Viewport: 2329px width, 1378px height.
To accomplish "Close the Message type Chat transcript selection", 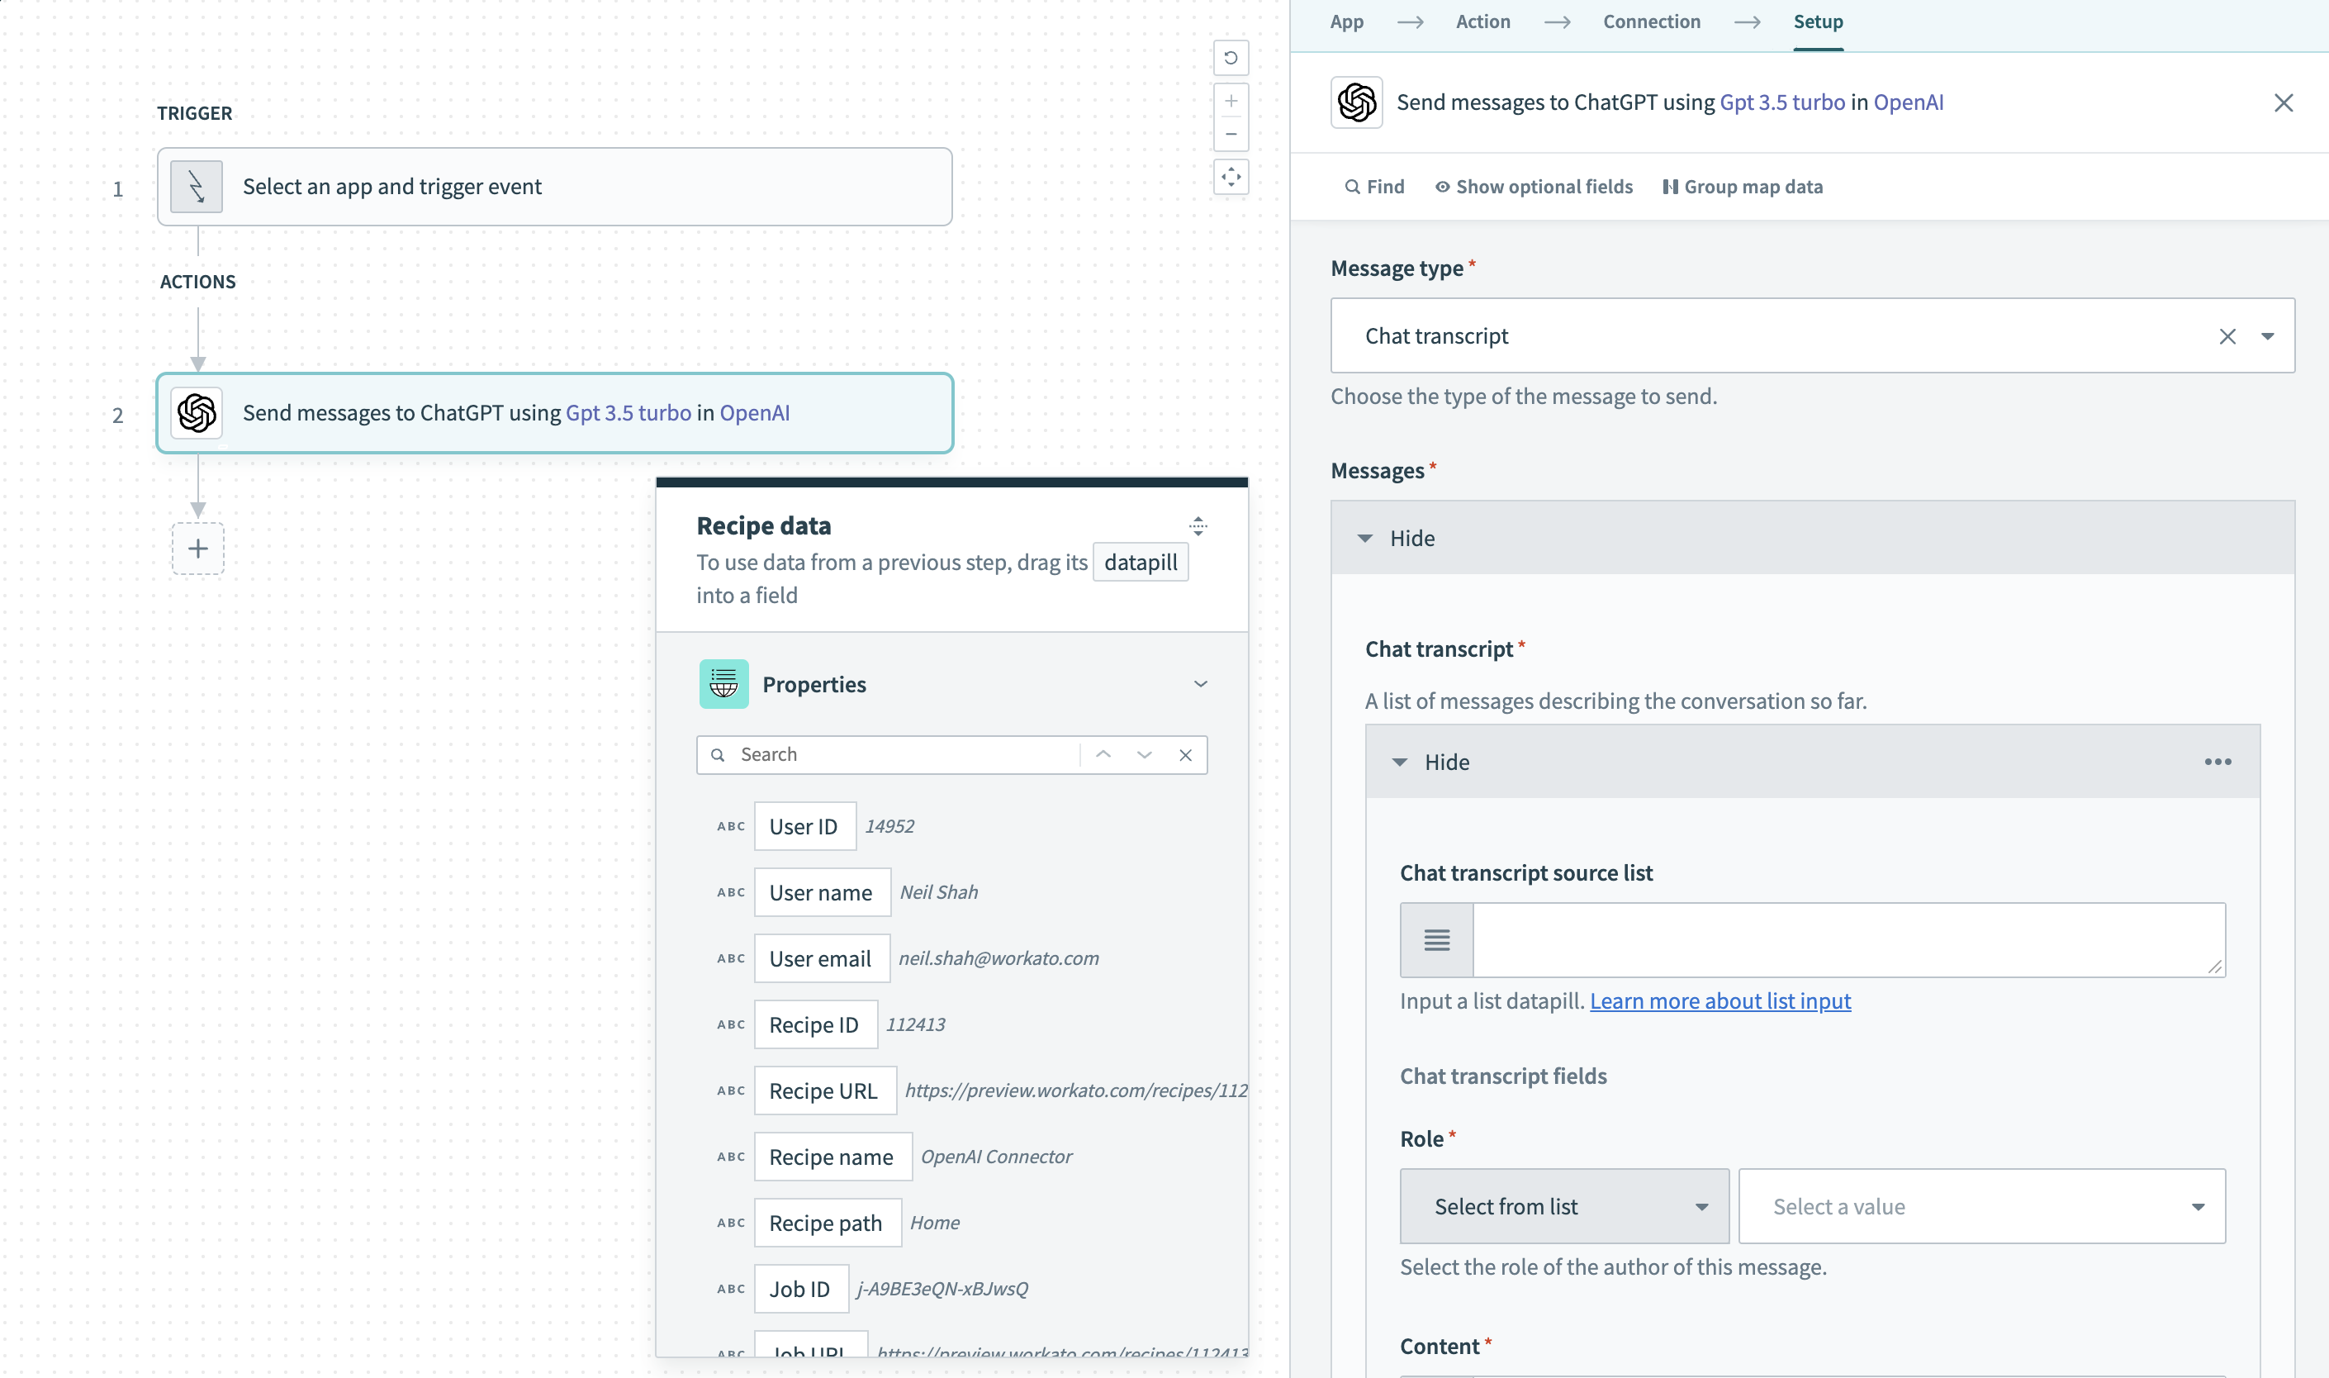I will [x=2227, y=336].
